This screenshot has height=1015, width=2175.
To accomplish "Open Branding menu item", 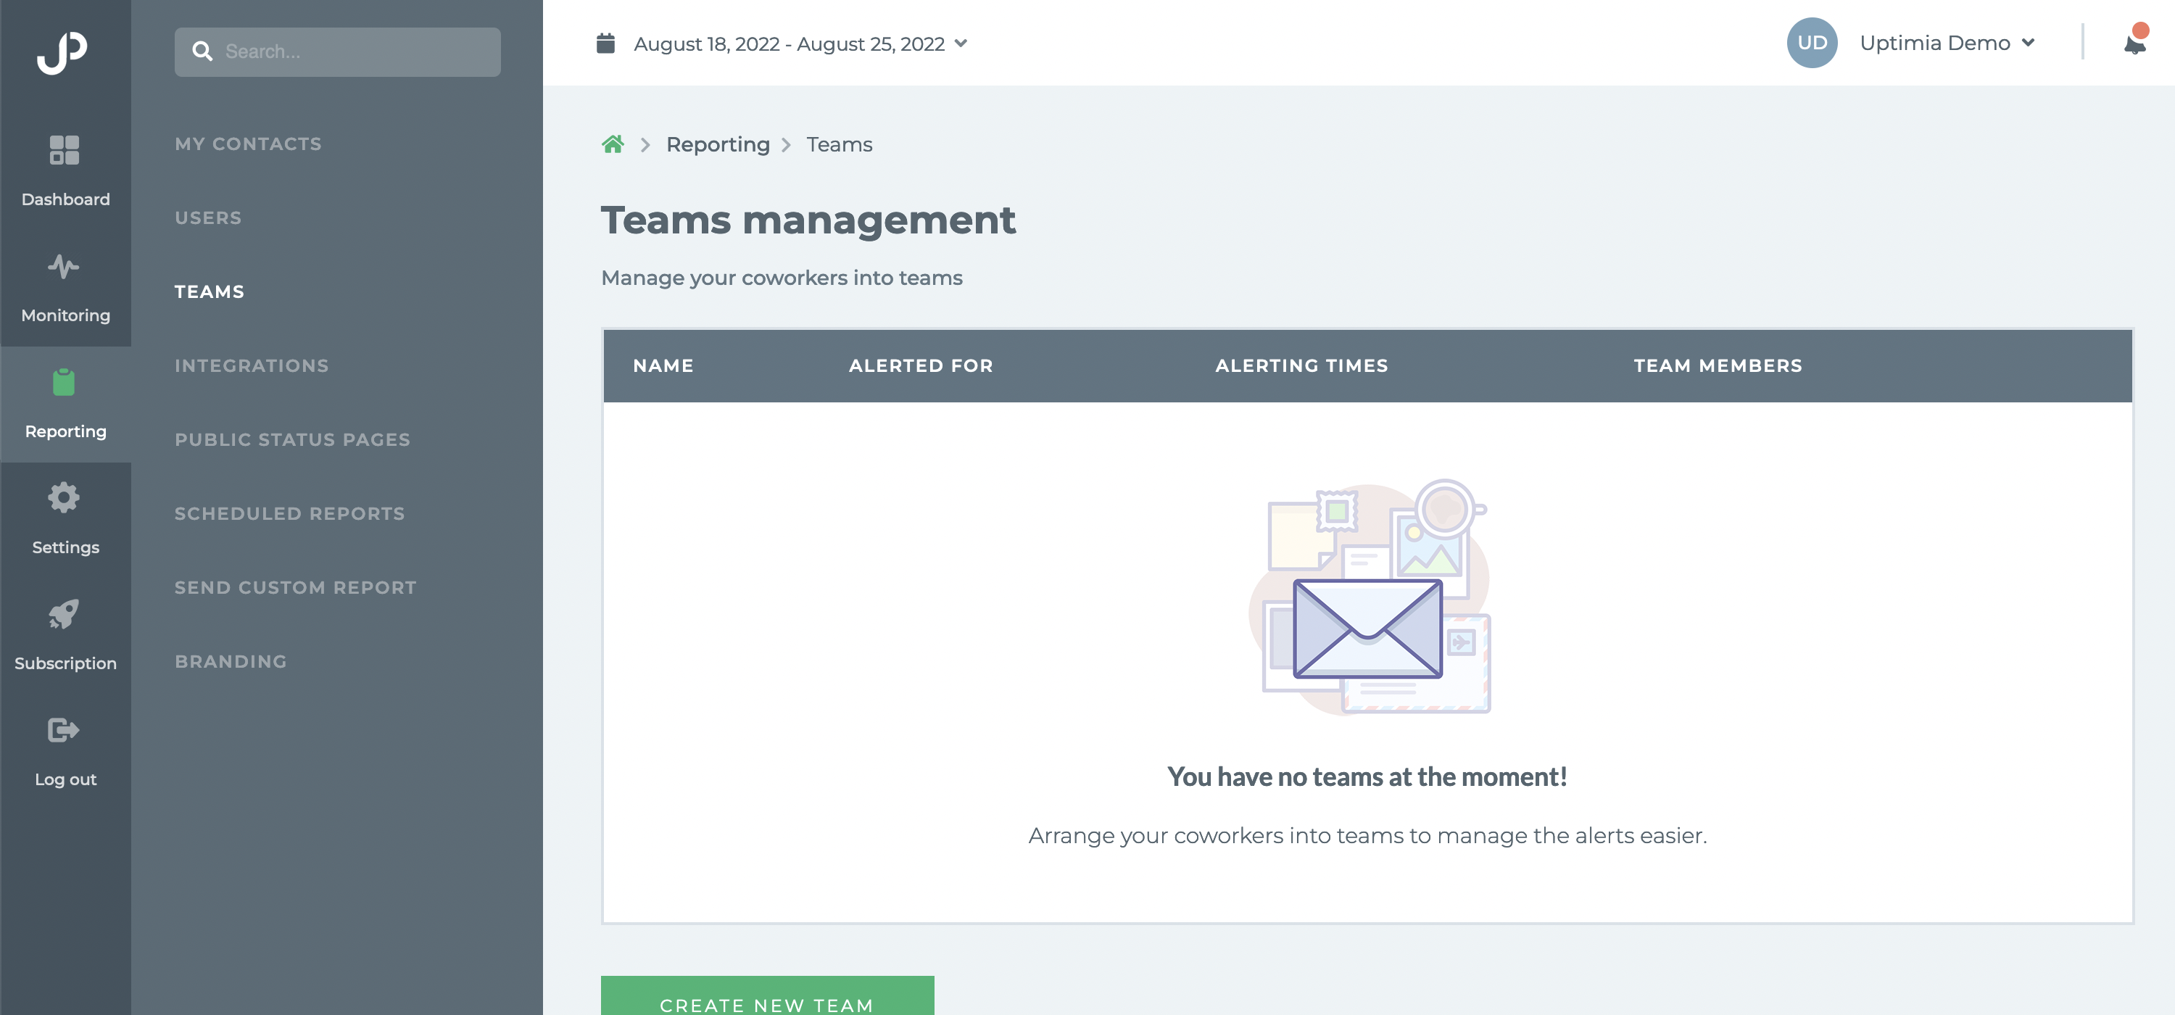I will [231, 661].
